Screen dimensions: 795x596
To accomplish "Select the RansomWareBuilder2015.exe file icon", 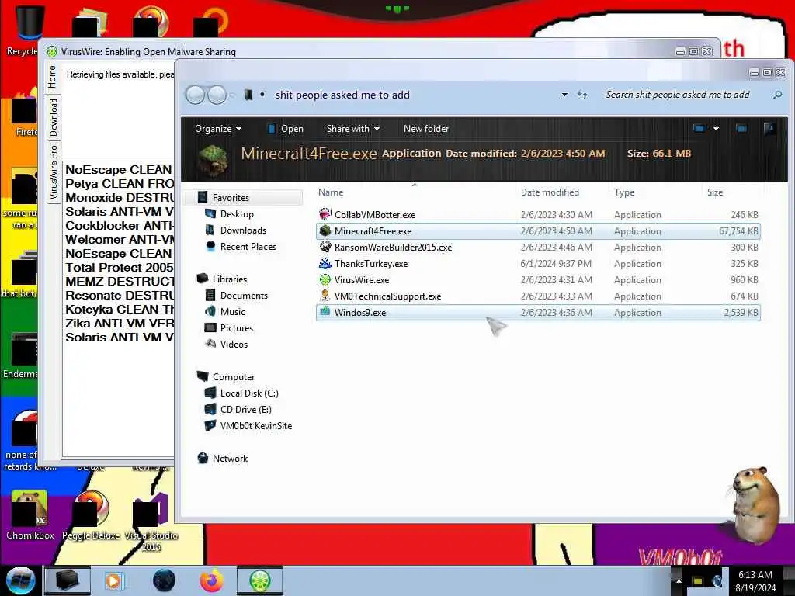I will click(325, 247).
